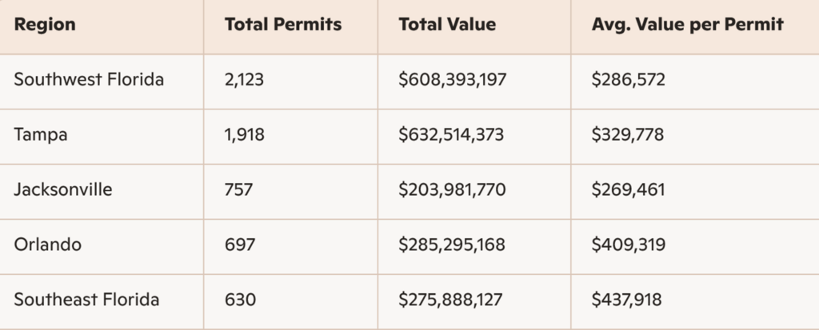The image size is (819, 330).
Task: Click the $203,981,770 total value cell
Action: coord(452,190)
